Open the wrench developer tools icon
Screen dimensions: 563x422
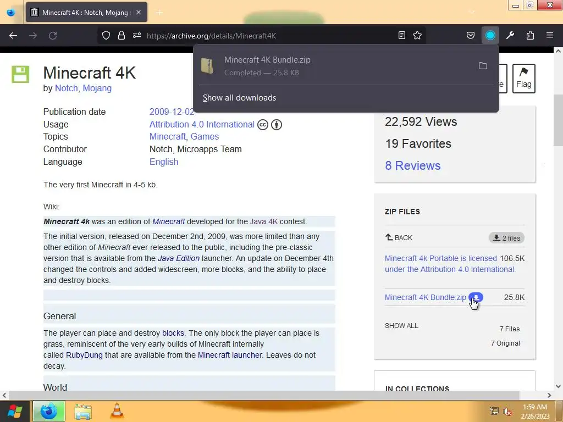tap(510, 36)
